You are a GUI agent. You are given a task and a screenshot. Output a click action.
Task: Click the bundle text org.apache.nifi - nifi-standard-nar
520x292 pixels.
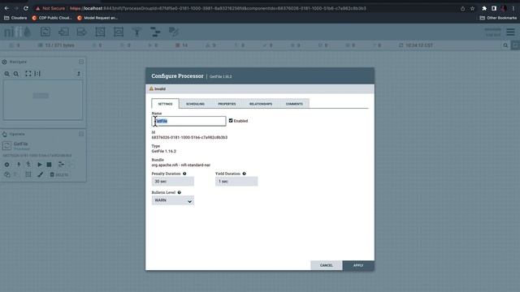click(x=181, y=165)
